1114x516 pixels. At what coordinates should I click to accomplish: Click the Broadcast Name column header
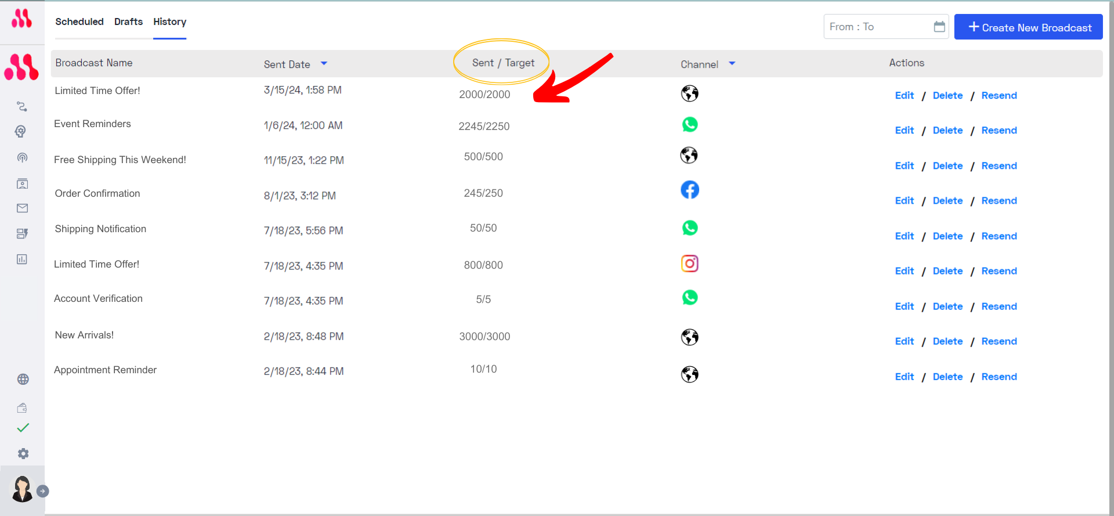[94, 63]
